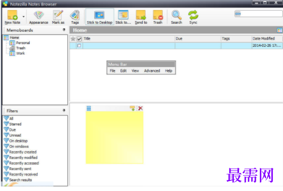
Task: Move note using Trash toolbar icon
Action: tap(158, 17)
